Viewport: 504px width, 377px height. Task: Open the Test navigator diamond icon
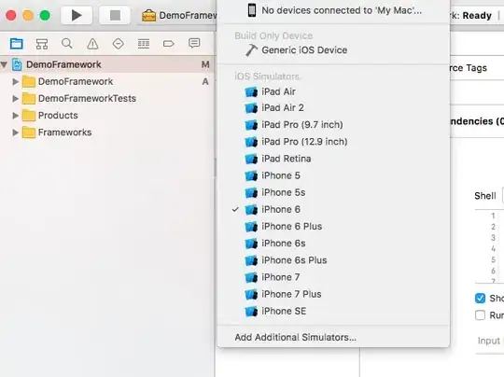(x=118, y=44)
